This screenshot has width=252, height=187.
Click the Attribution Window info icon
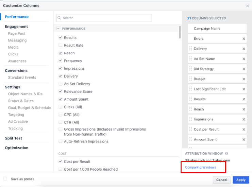click(x=226, y=154)
